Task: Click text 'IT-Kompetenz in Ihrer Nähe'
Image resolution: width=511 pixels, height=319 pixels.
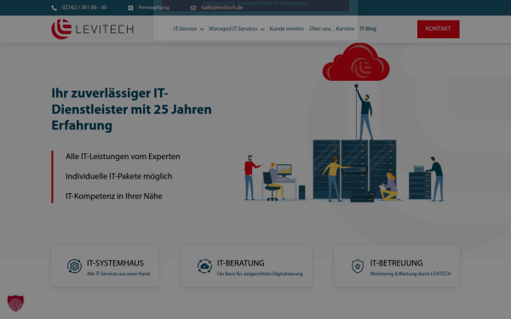Action: [114, 197]
